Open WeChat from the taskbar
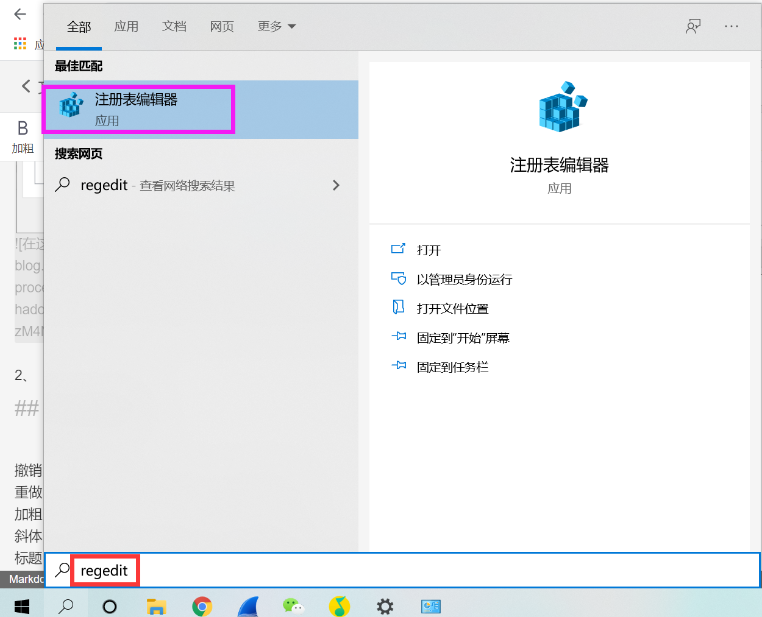 (x=293, y=605)
